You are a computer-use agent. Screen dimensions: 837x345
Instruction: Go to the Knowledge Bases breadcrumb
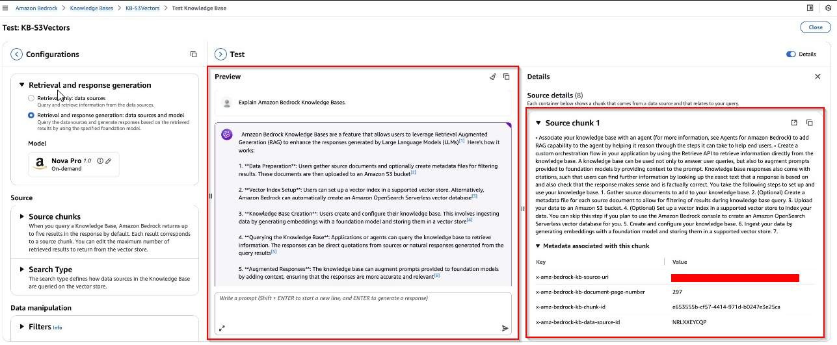pos(90,8)
